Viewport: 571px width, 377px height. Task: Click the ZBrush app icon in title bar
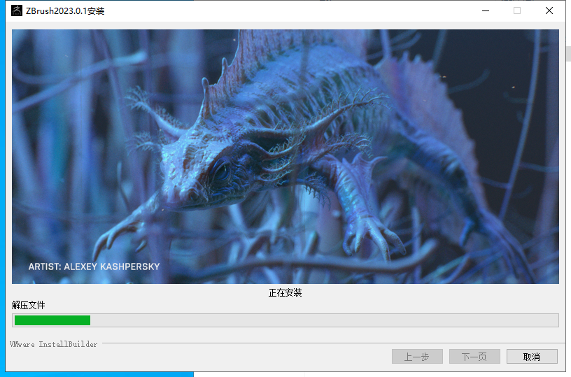[17, 10]
